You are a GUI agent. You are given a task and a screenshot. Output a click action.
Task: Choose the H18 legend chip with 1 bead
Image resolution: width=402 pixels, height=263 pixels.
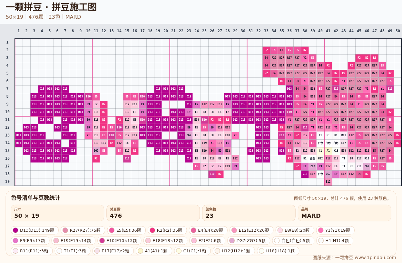278,251
